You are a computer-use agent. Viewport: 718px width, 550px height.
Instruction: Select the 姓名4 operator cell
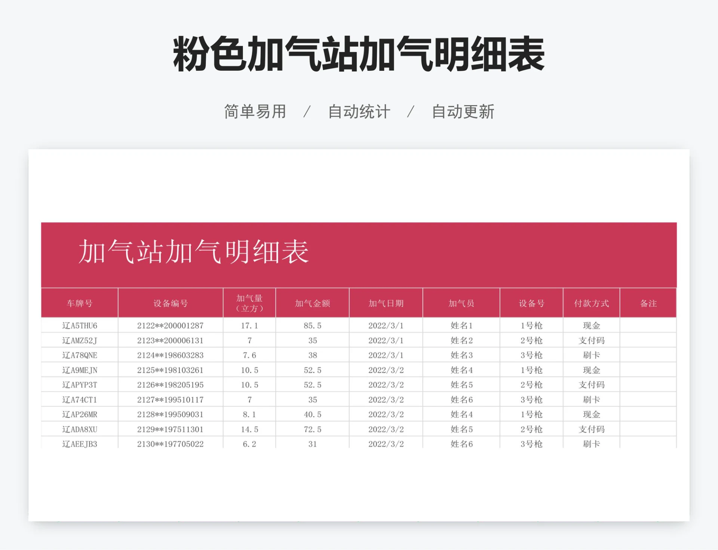(461, 370)
